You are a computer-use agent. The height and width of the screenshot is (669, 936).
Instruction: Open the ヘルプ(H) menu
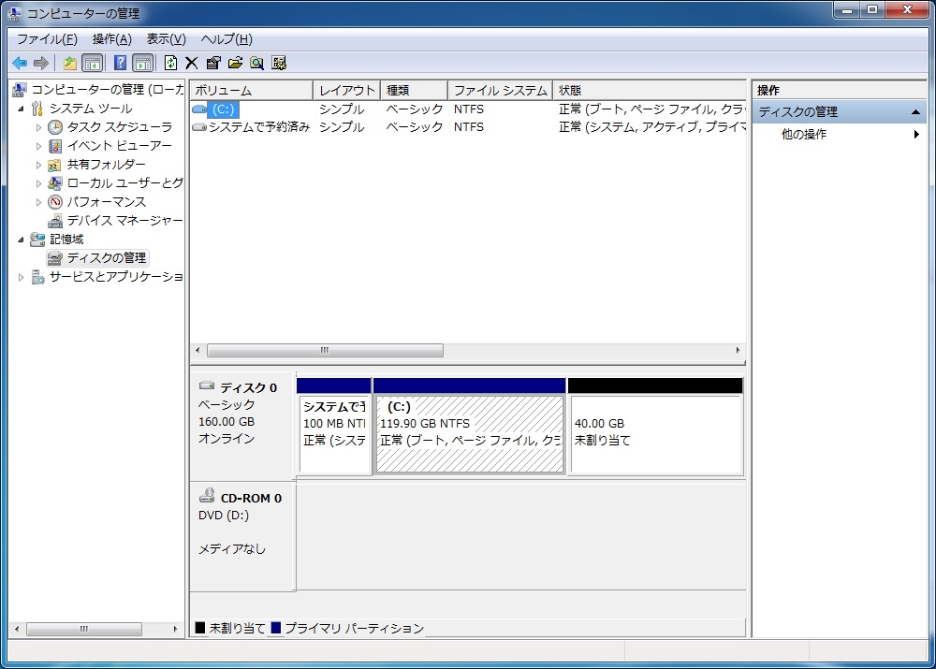[x=227, y=39]
